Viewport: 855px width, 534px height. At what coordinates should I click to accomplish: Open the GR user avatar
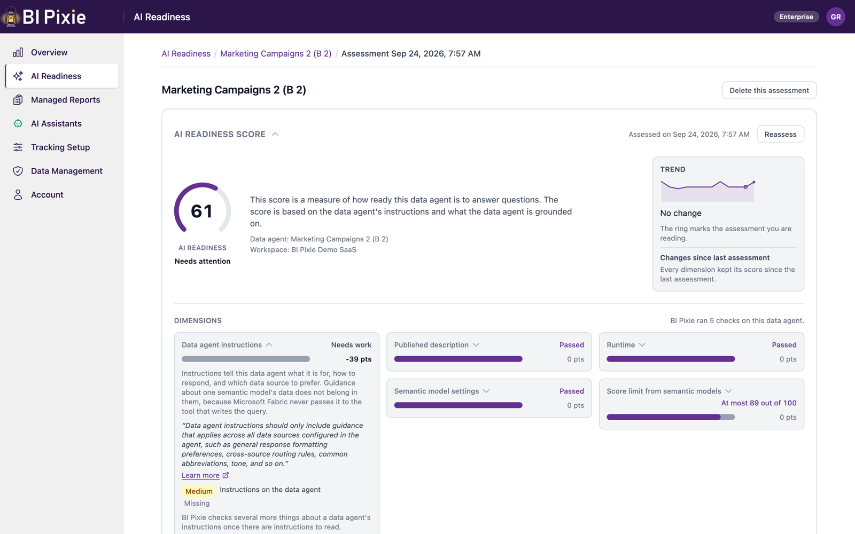836,17
